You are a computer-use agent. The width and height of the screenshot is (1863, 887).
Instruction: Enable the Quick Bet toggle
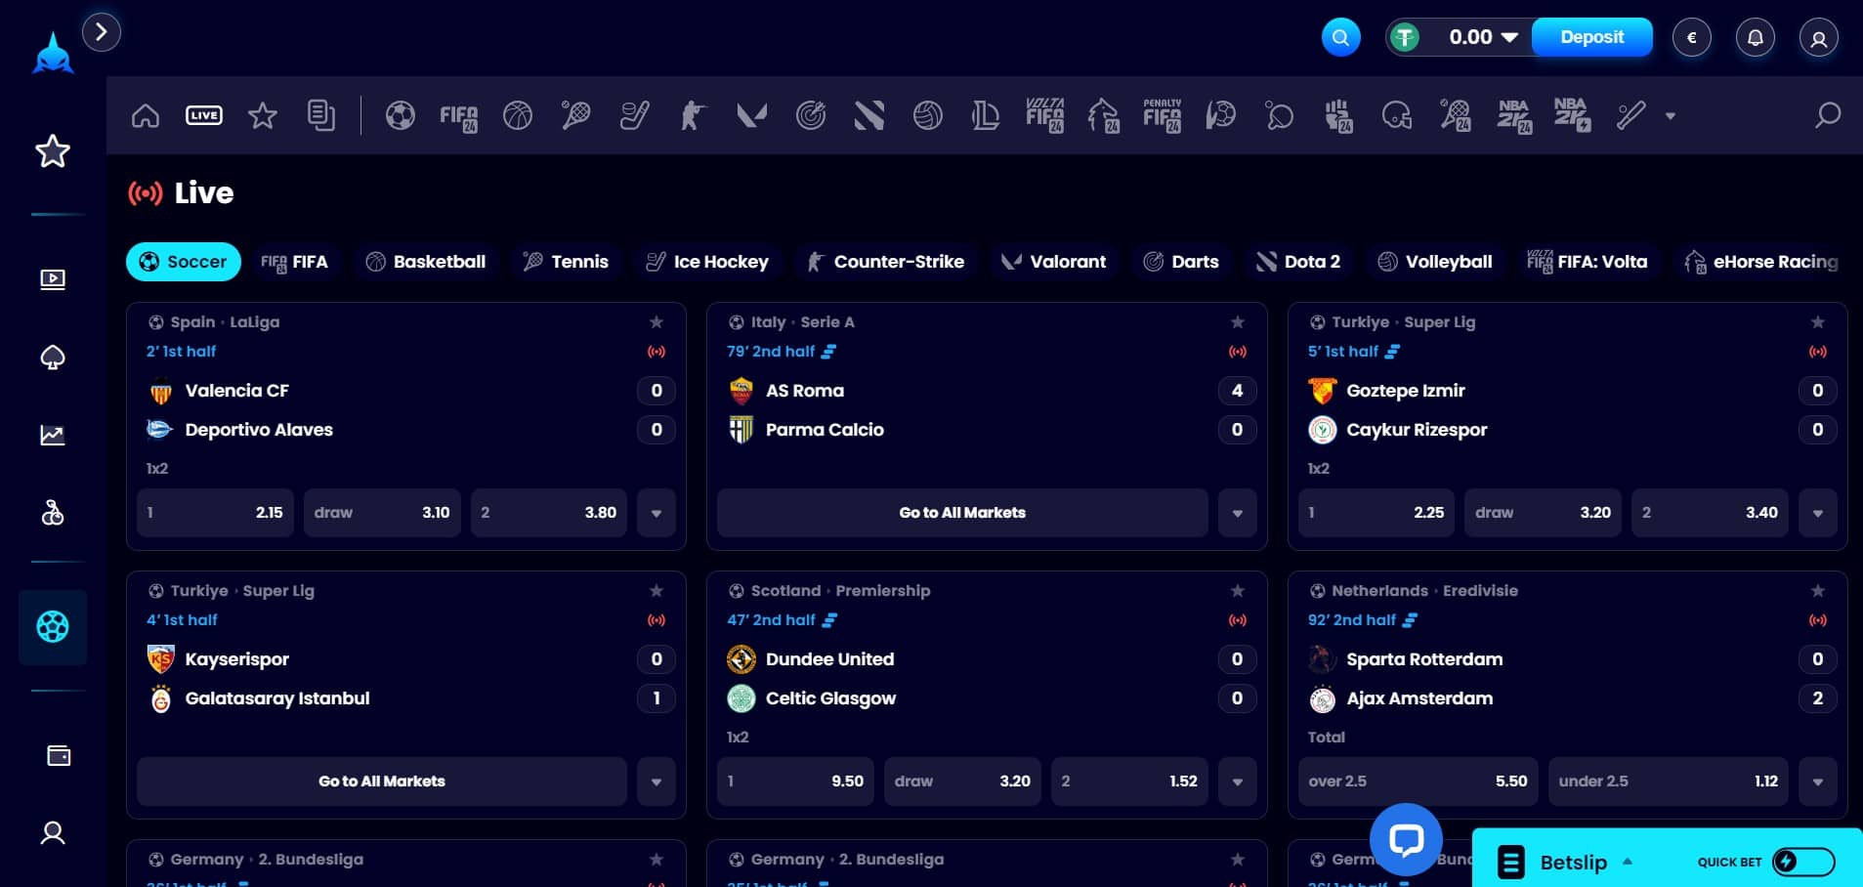(x=1802, y=861)
